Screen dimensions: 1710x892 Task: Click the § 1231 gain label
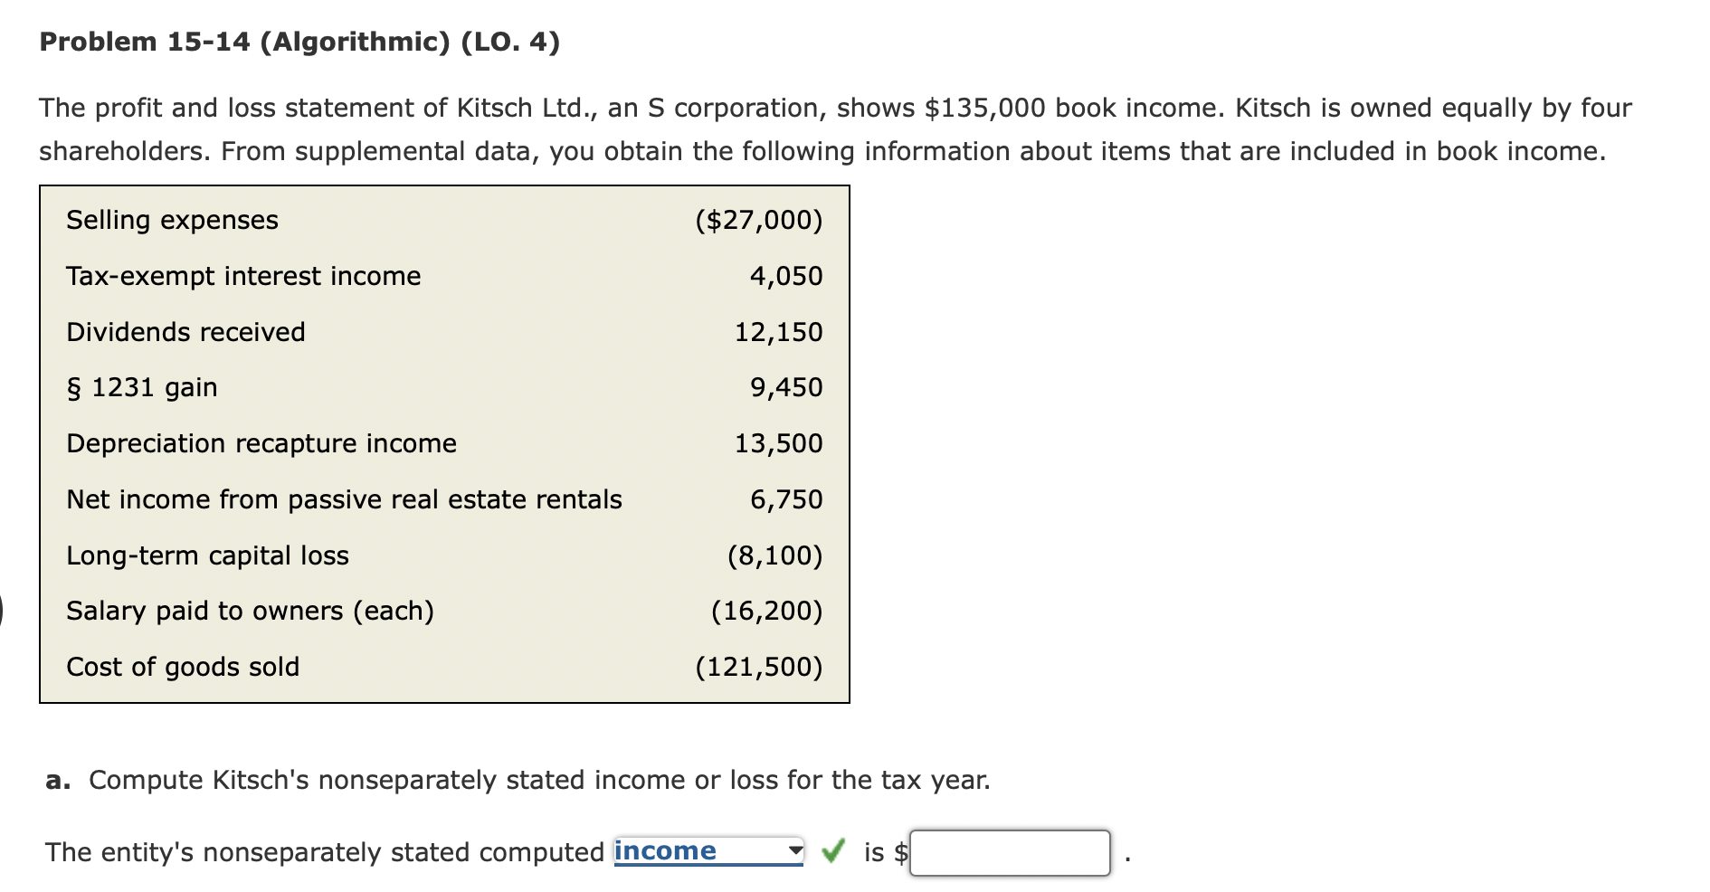coord(140,387)
